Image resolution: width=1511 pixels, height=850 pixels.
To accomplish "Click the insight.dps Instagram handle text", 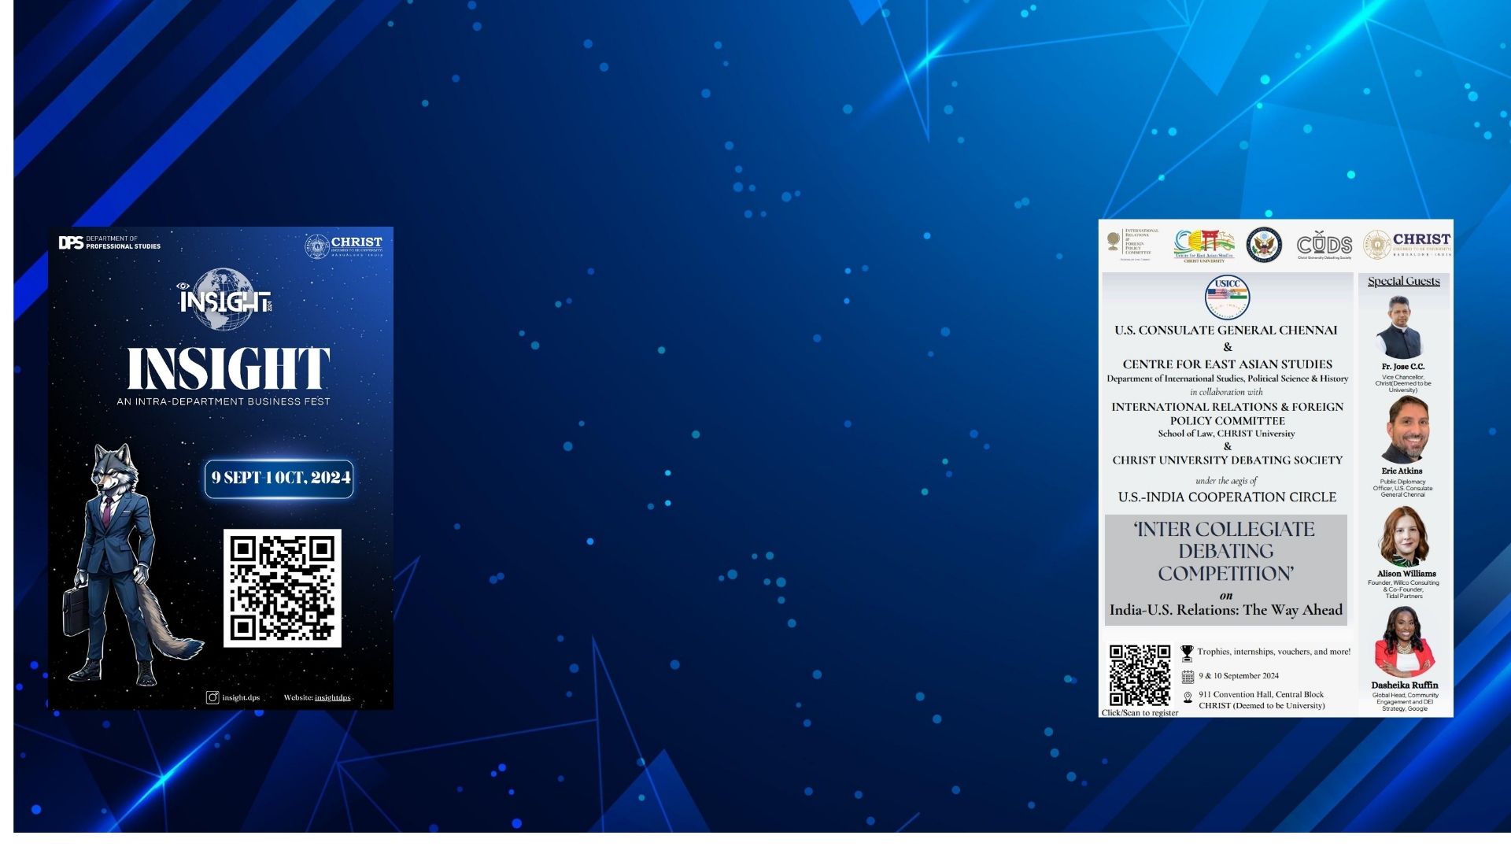I will (x=241, y=697).
